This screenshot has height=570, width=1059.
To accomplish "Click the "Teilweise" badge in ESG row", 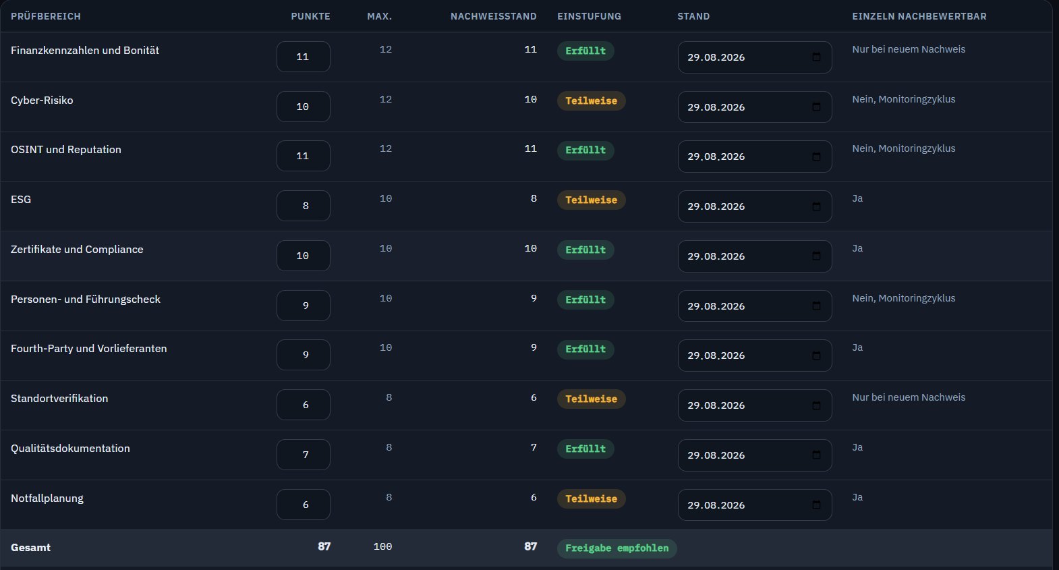I will pos(592,200).
